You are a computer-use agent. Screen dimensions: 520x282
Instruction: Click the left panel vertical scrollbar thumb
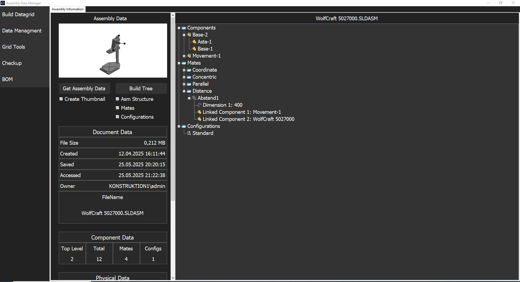(x=173, y=109)
